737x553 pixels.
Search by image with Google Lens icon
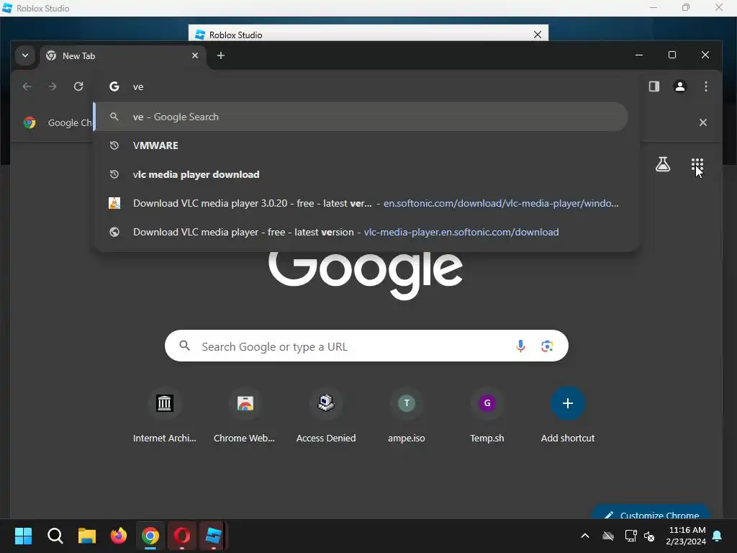547,346
